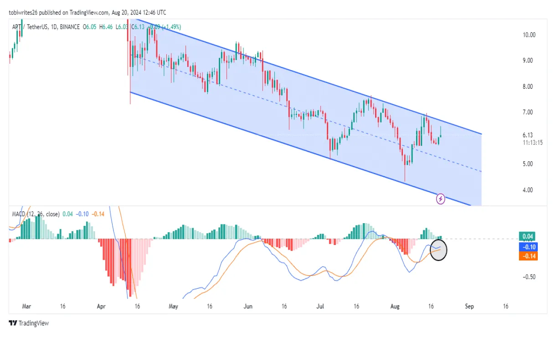
Task: Click the Sep axis label
Action: pyautogui.click(x=469, y=306)
